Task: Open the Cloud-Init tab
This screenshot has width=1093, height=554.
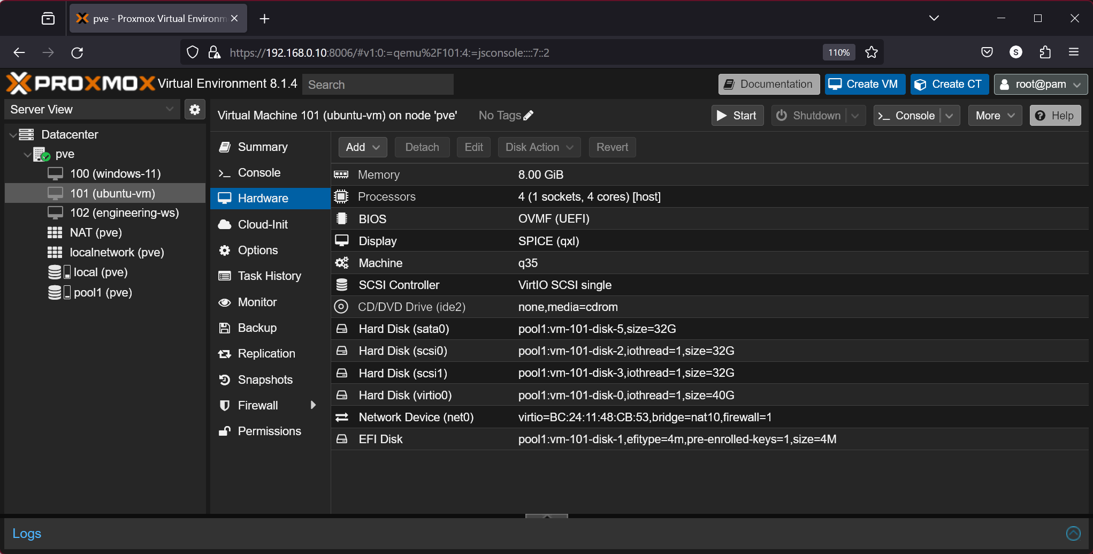Action: 270,224
